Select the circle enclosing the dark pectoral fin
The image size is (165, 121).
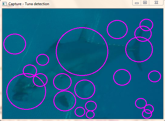[x=65, y=101]
